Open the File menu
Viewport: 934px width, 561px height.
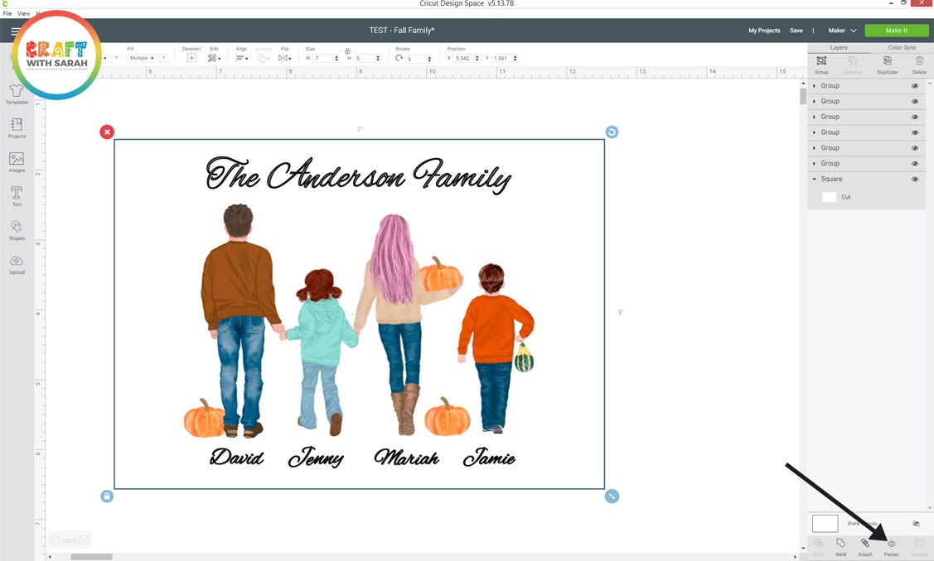tap(7, 14)
